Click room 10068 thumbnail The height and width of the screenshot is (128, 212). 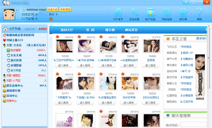point(130,83)
